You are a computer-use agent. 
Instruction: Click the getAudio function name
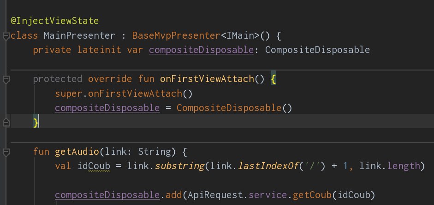click(x=77, y=152)
